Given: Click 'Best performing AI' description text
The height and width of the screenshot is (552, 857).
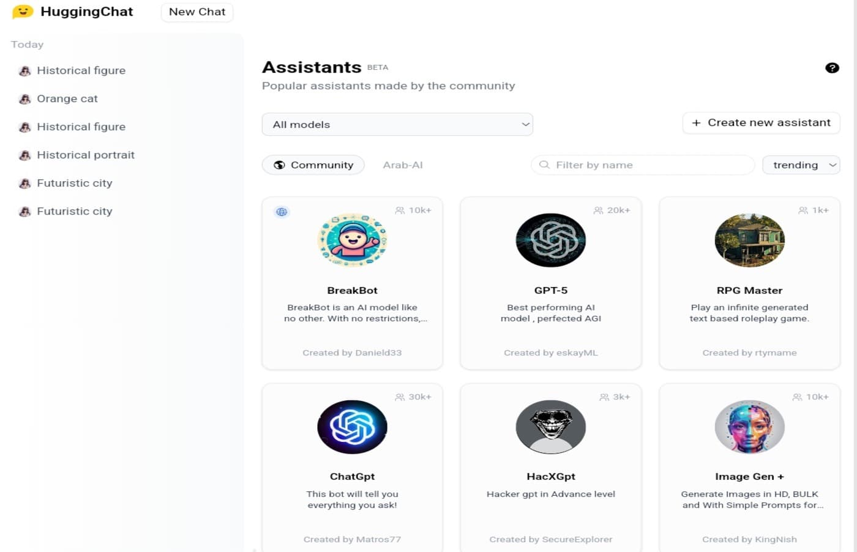Looking at the screenshot, I should click(x=551, y=313).
